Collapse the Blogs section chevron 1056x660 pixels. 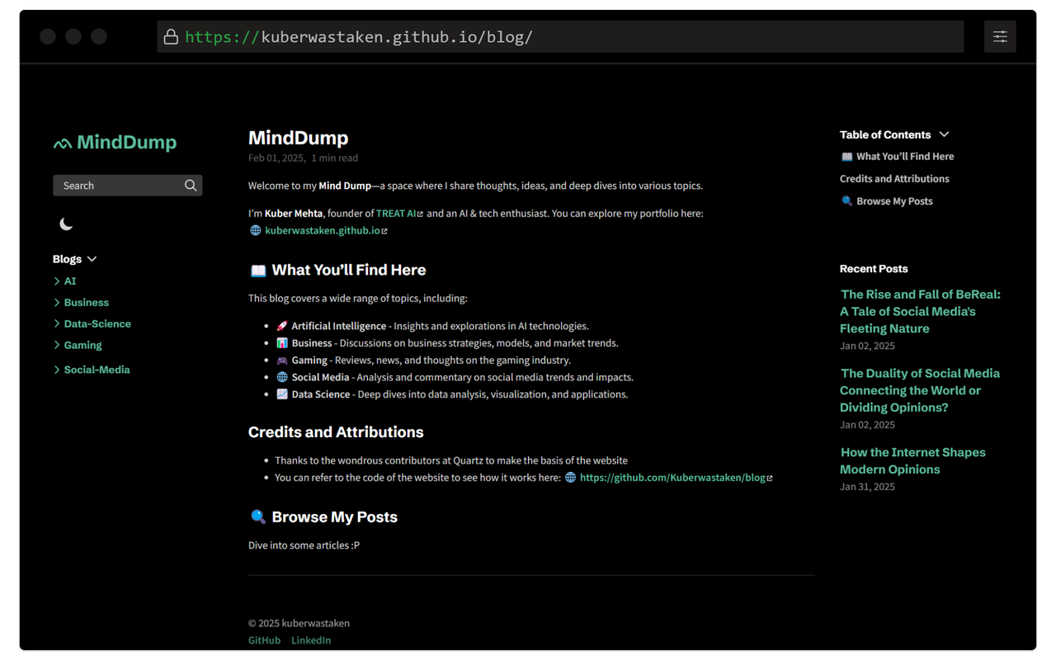click(x=92, y=259)
